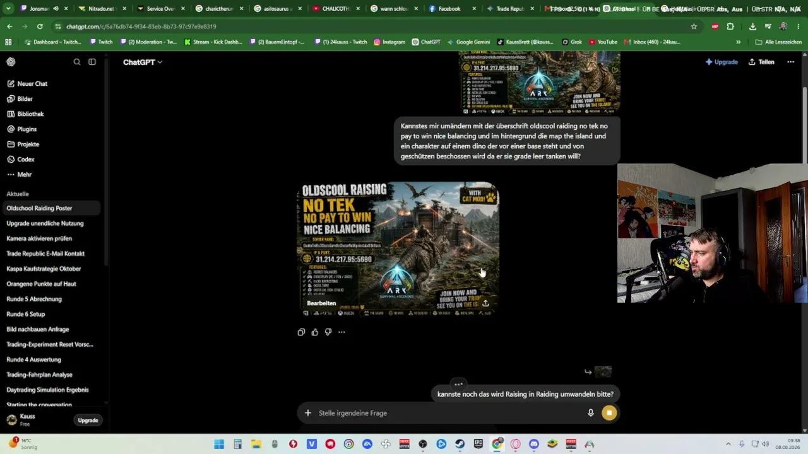808x454 pixels.
Task: Open Projekte in the sidebar
Action: coord(28,144)
